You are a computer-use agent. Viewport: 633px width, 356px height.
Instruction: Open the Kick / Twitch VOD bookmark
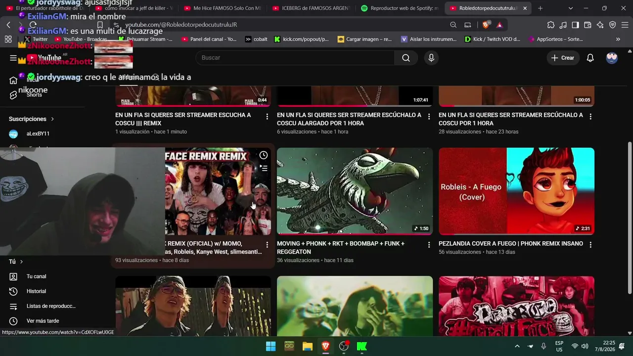tap(493, 39)
